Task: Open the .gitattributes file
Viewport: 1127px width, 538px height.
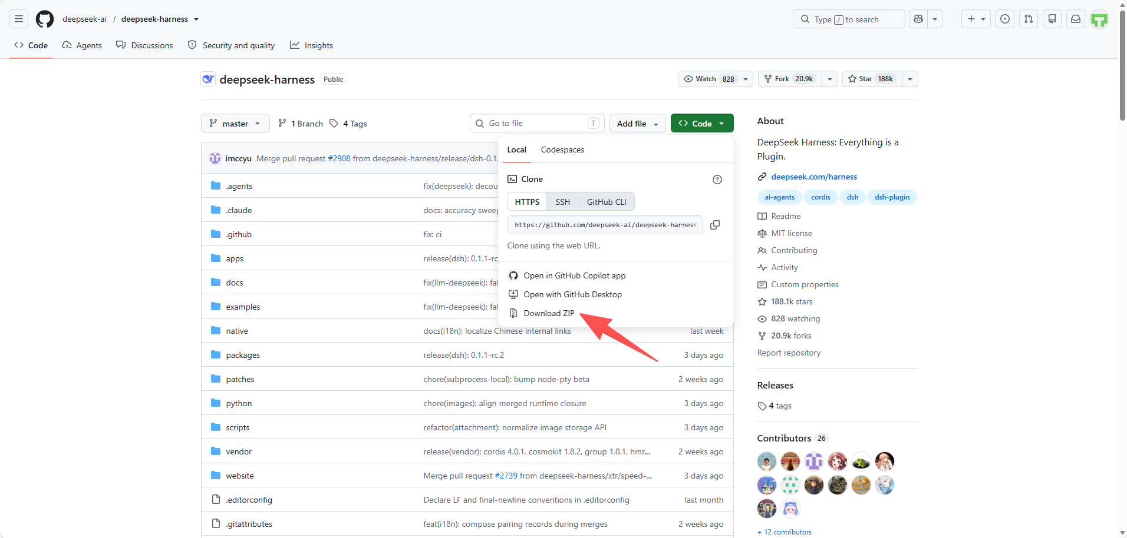Action: pyautogui.click(x=249, y=524)
